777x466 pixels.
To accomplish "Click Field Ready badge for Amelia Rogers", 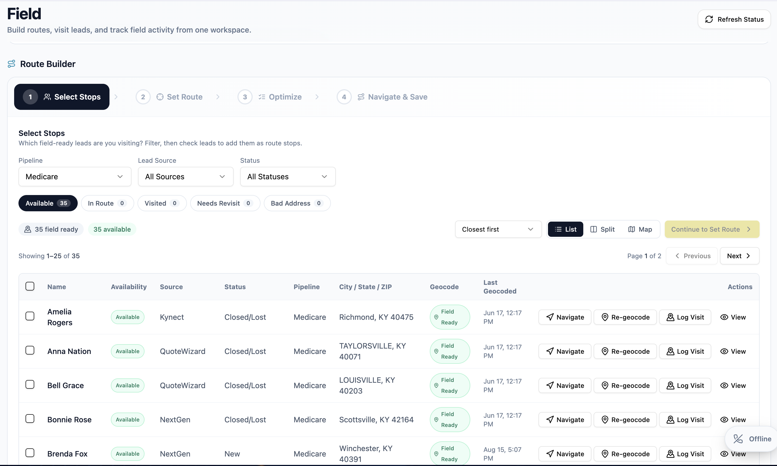I will [450, 317].
